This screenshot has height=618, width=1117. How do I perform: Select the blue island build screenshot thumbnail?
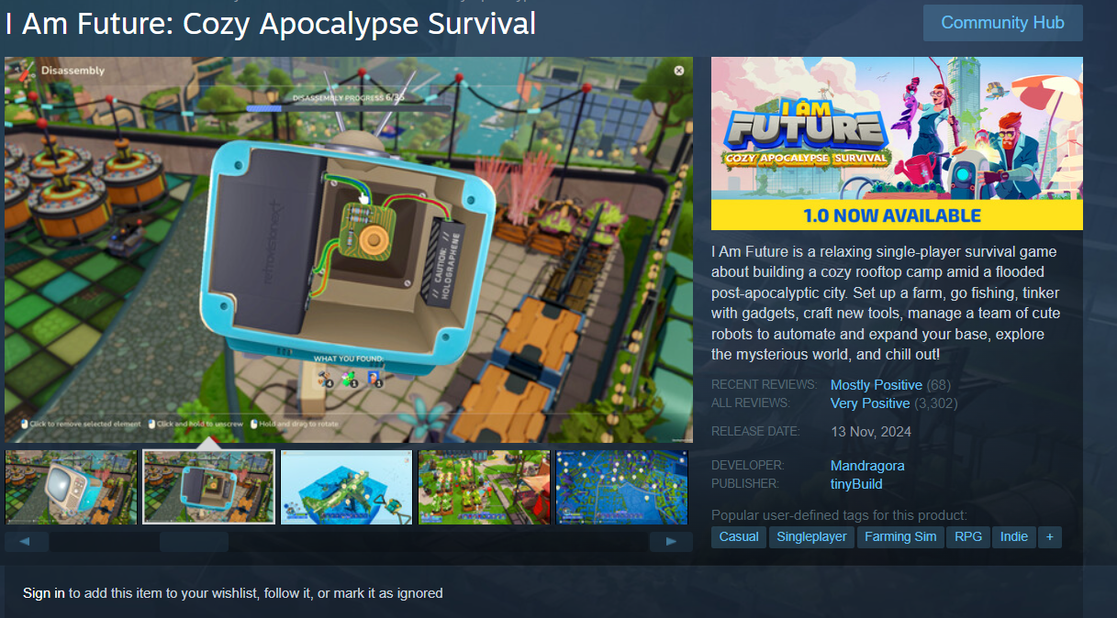[x=346, y=487]
